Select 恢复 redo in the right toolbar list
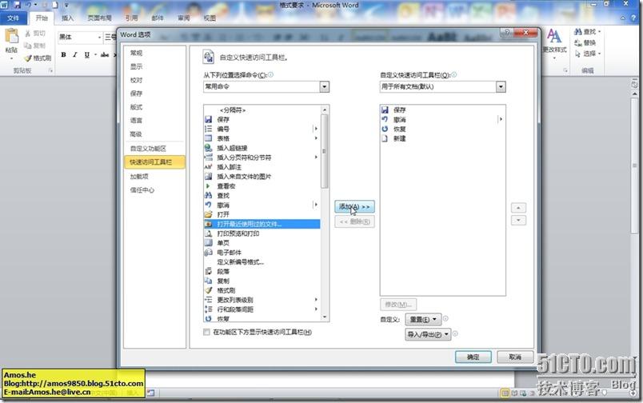This screenshot has width=643, height=403. click(x=442, y=129)
